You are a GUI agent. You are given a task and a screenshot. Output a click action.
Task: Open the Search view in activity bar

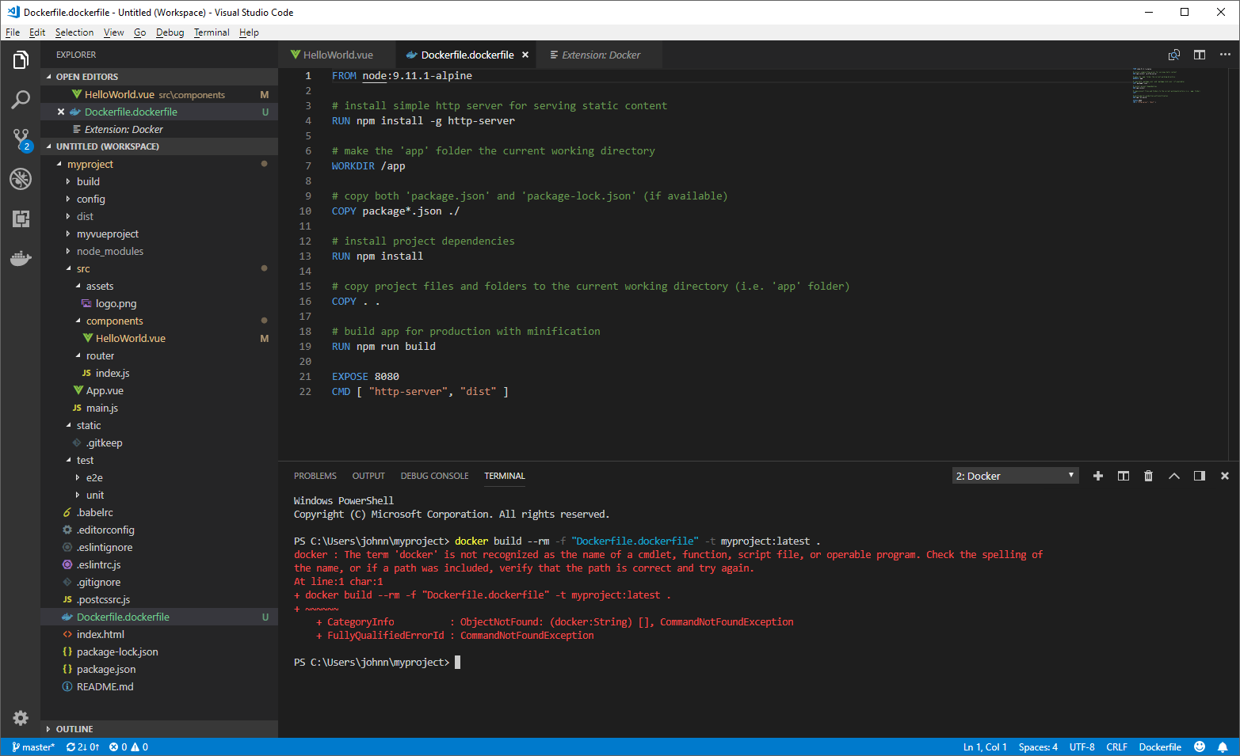point(21,100)
